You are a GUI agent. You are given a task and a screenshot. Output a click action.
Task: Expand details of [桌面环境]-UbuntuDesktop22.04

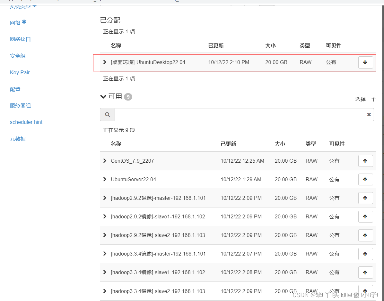point(104,62)
